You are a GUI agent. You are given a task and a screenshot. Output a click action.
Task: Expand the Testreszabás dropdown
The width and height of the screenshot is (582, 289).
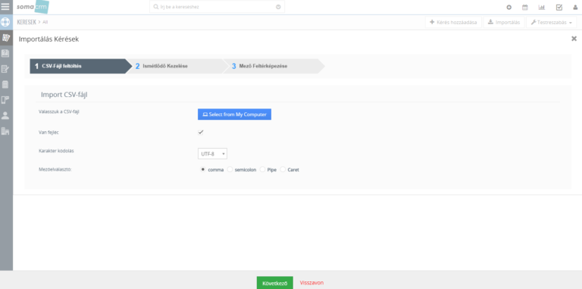click(551, 22)
